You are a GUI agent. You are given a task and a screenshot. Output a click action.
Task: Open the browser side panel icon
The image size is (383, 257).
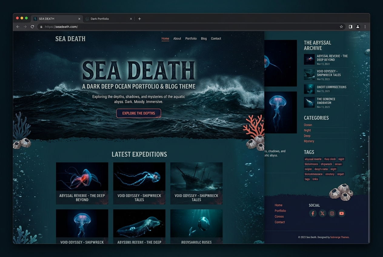coord(350,27)
